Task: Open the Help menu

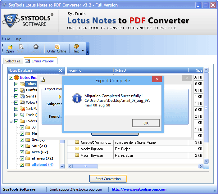Action: pyautogui.click(x=18, y=39)
